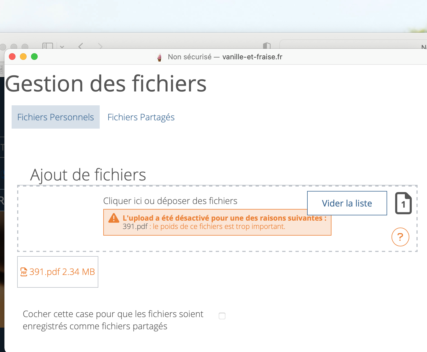Image resolution: width=427 pixels, height=352 pixels.
Task: Minimize the window with the yellow button
Action: 23,57
